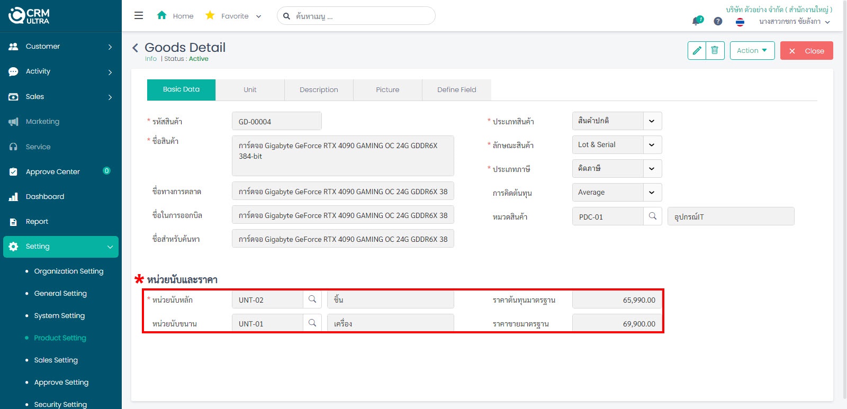This screenshot has width=847, height=409.
Task: Click the Sales money icon in sidebar
Action: point(14,97)
